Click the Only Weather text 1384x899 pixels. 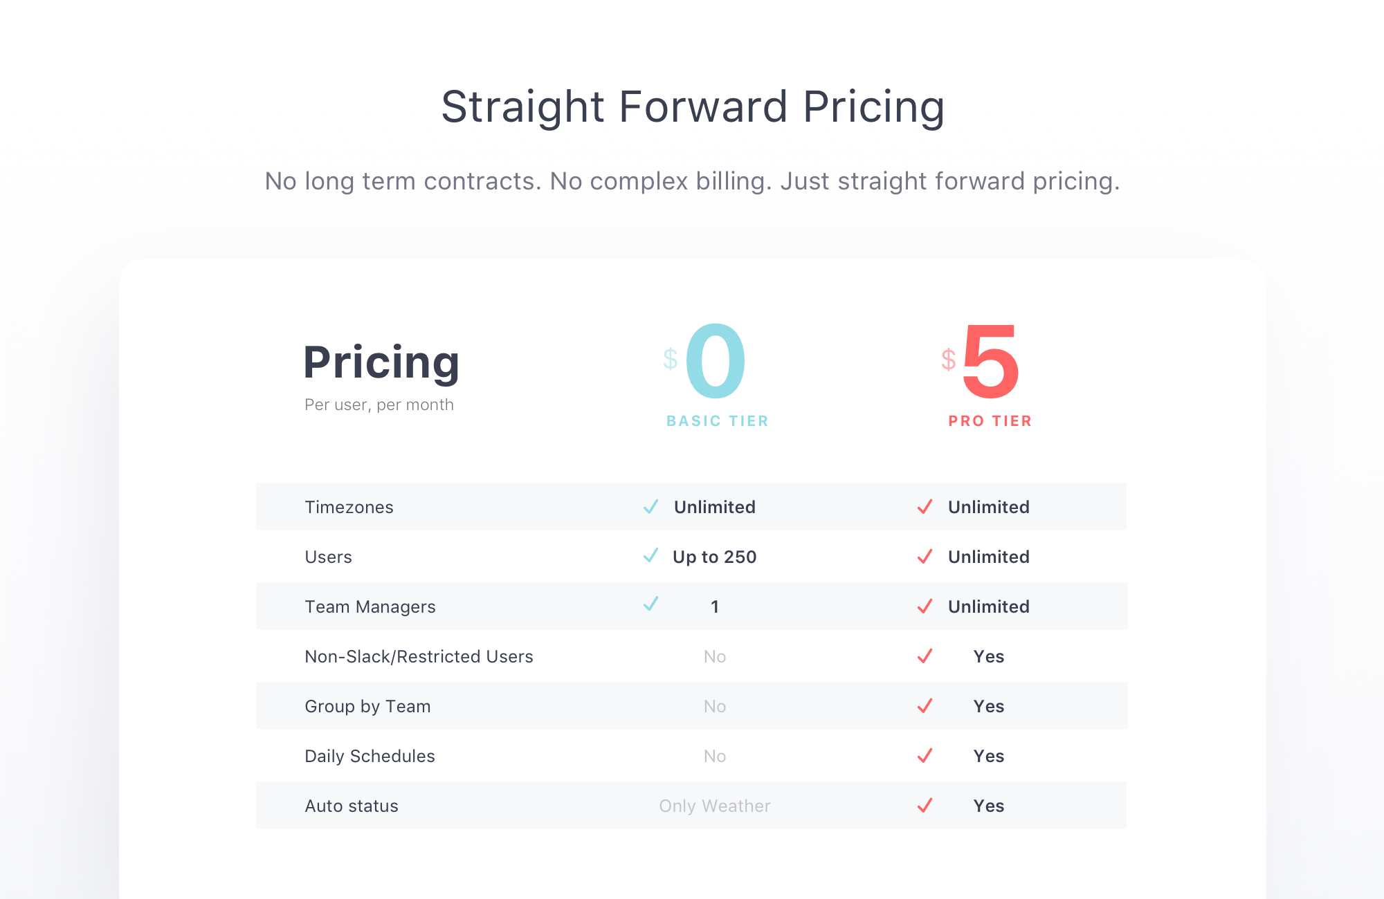[x=715, y=806]
